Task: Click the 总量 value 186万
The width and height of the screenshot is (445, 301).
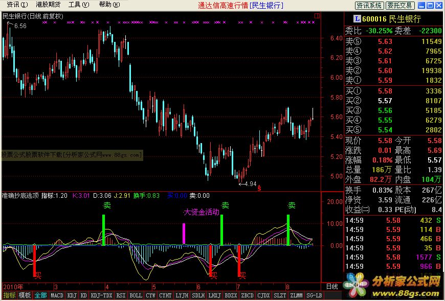Action: pyautogui.click(x=382, y=170)
